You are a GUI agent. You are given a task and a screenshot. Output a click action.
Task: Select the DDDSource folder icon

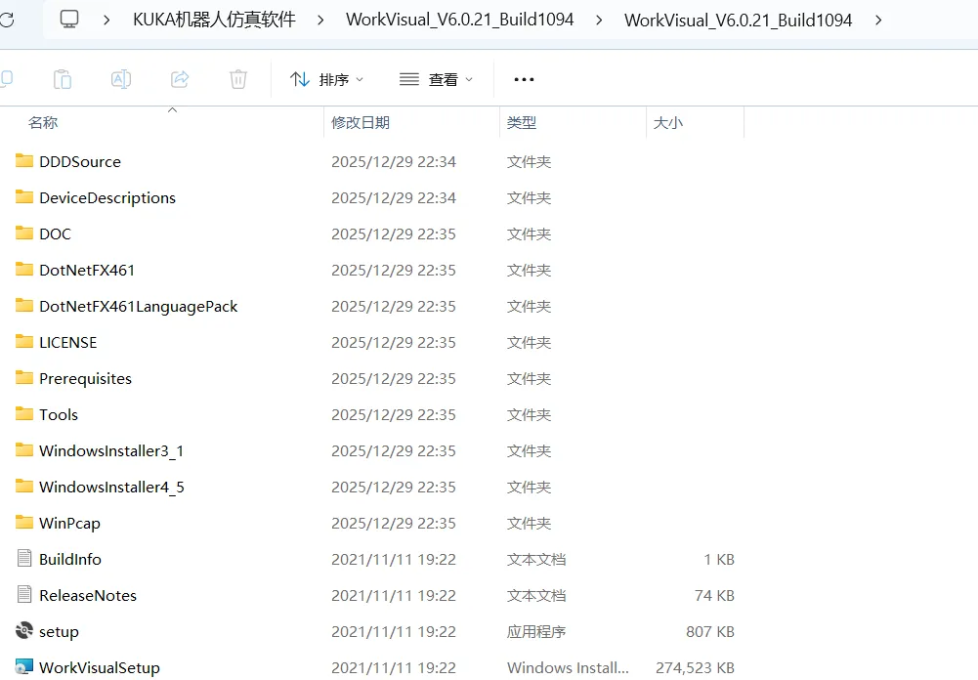(x=24, y=161)
